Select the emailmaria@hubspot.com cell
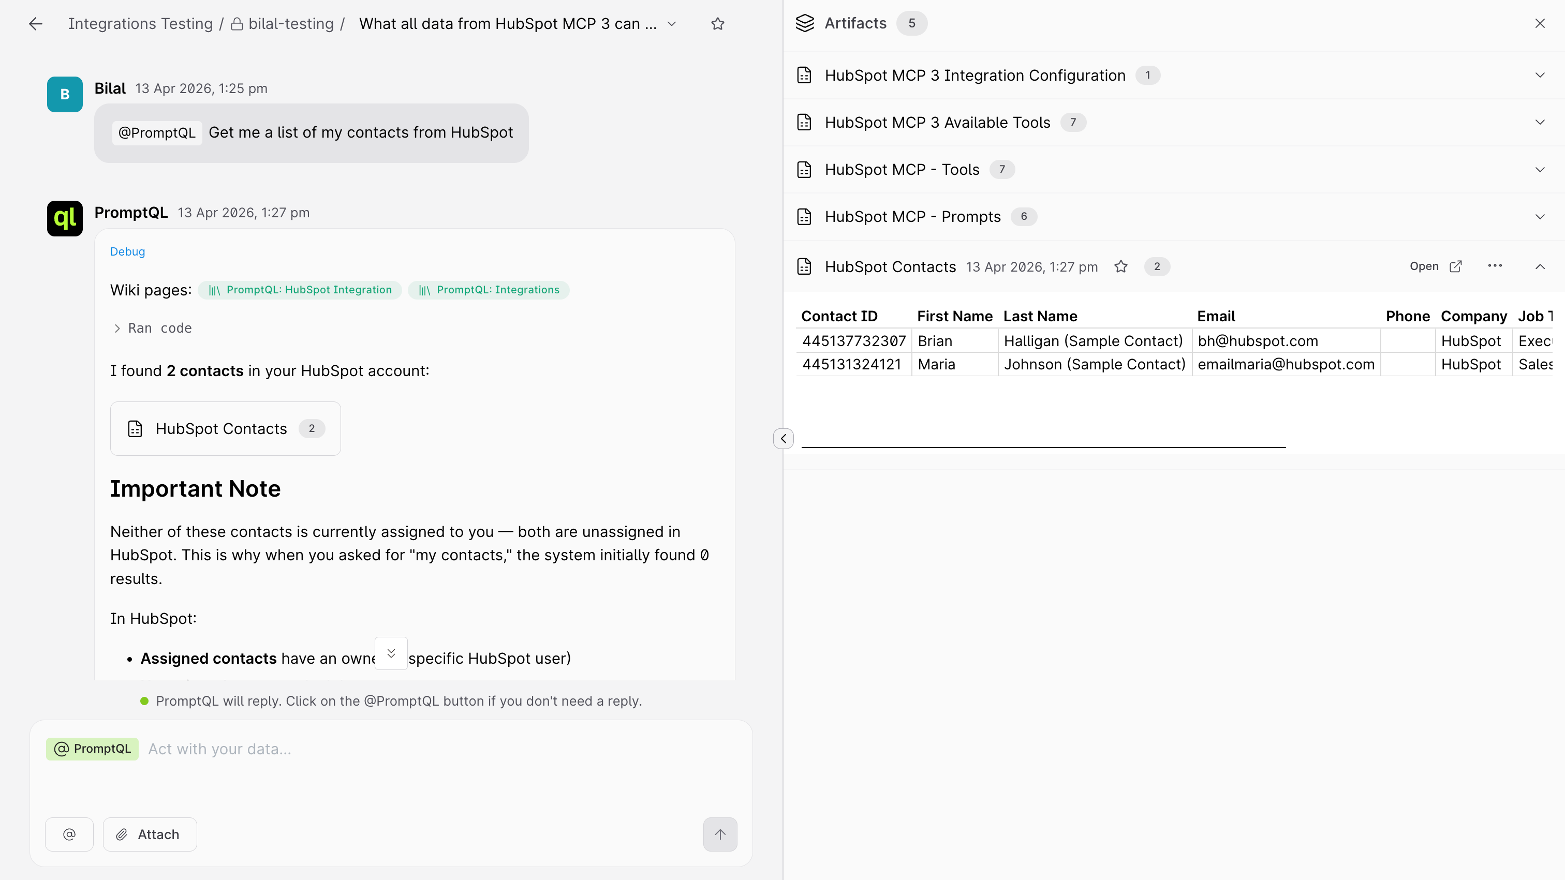 1286,364
